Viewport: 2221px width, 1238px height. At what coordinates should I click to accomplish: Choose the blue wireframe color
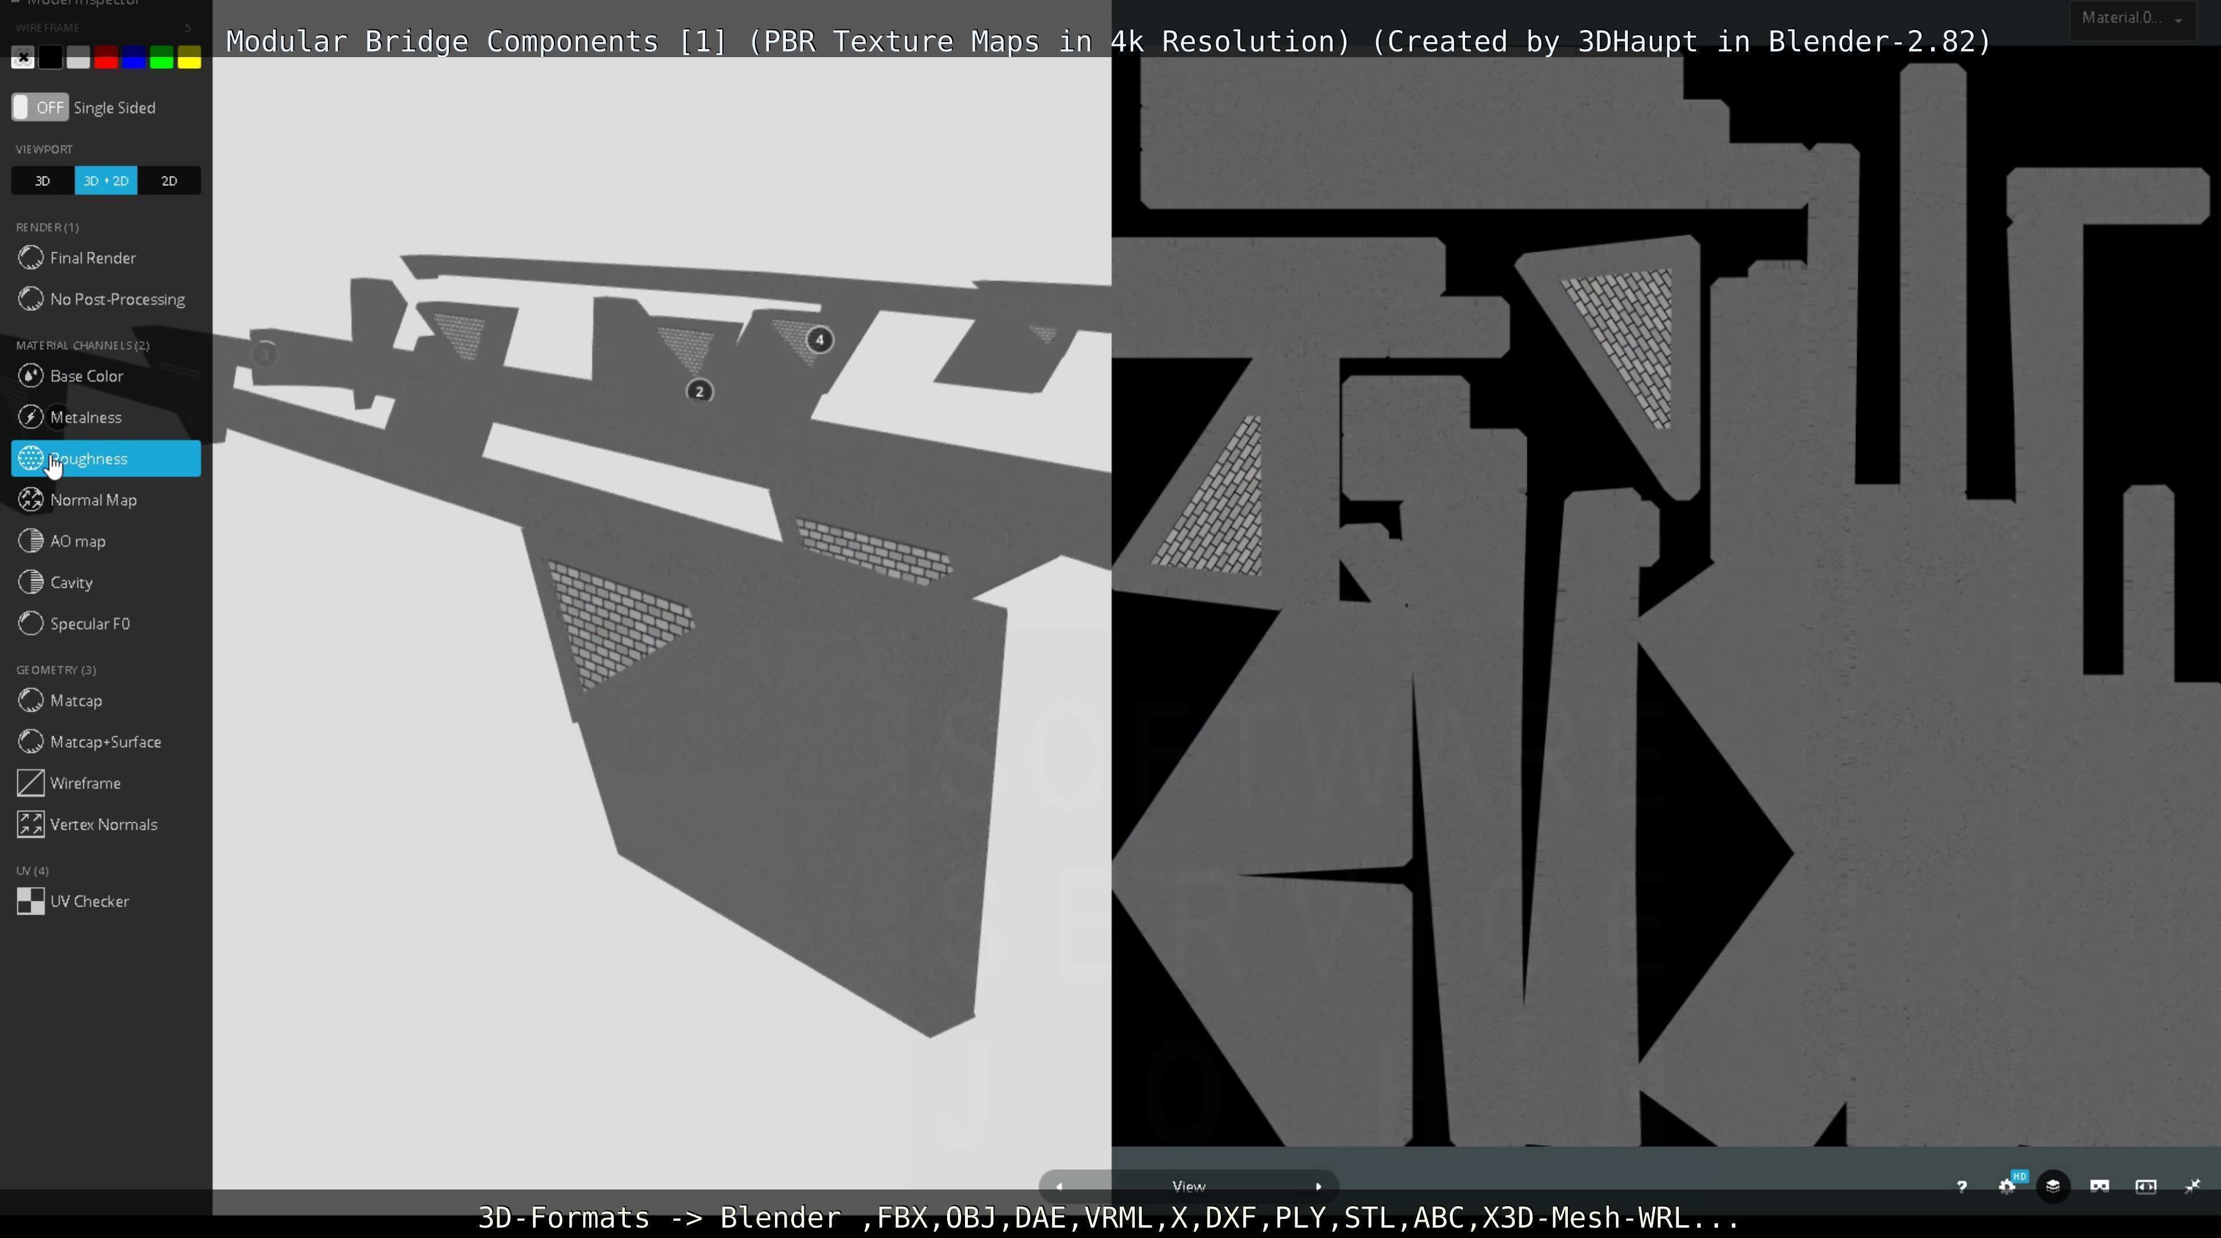[133, 58]
